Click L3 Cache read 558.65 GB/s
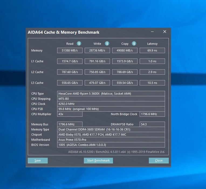Screen dimensions: 206x189 click(70, 83)
